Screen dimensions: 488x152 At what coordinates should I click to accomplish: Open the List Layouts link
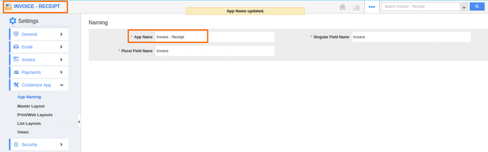(x=29, y=123)
